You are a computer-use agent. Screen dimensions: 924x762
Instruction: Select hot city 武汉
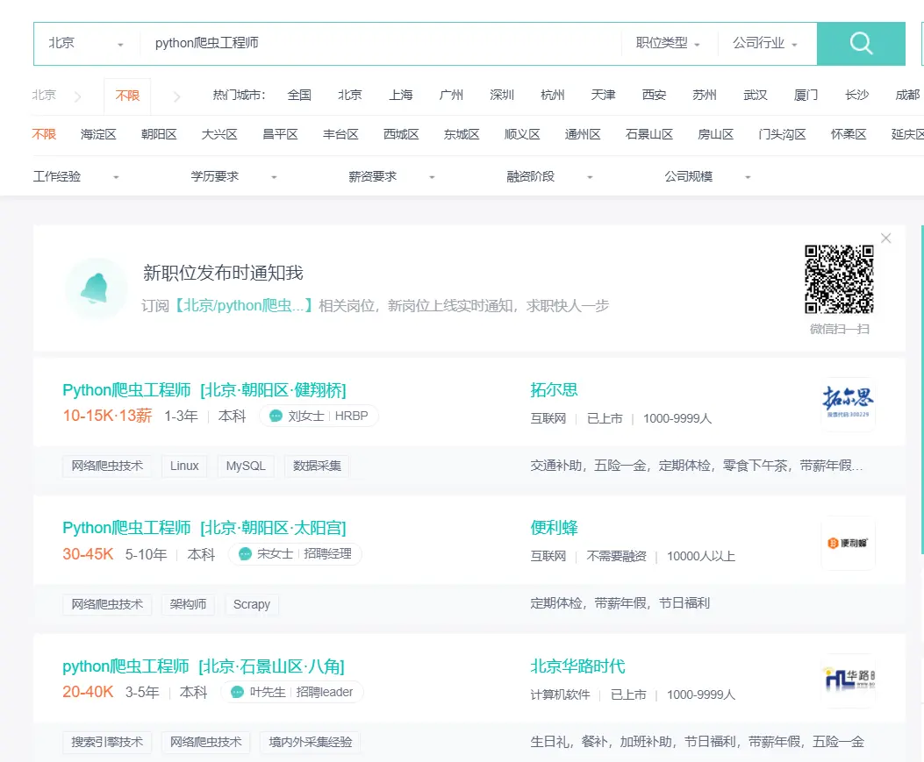coord(756,95)
